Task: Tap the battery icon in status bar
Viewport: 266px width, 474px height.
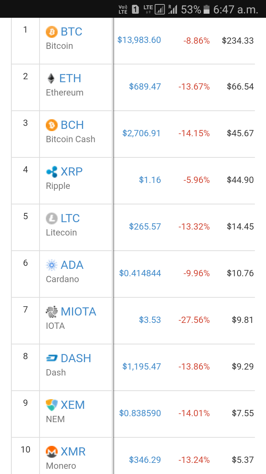Action: pos(207,9)
